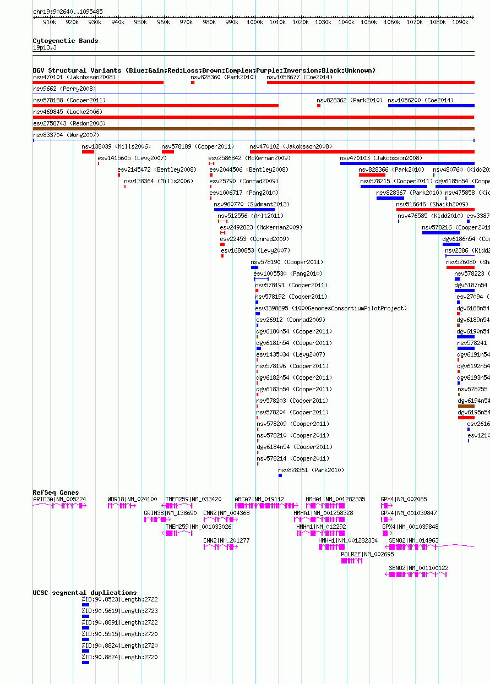Open the RefSeq Genes track title
The image size is (490, 684).
tap(56, 493)
